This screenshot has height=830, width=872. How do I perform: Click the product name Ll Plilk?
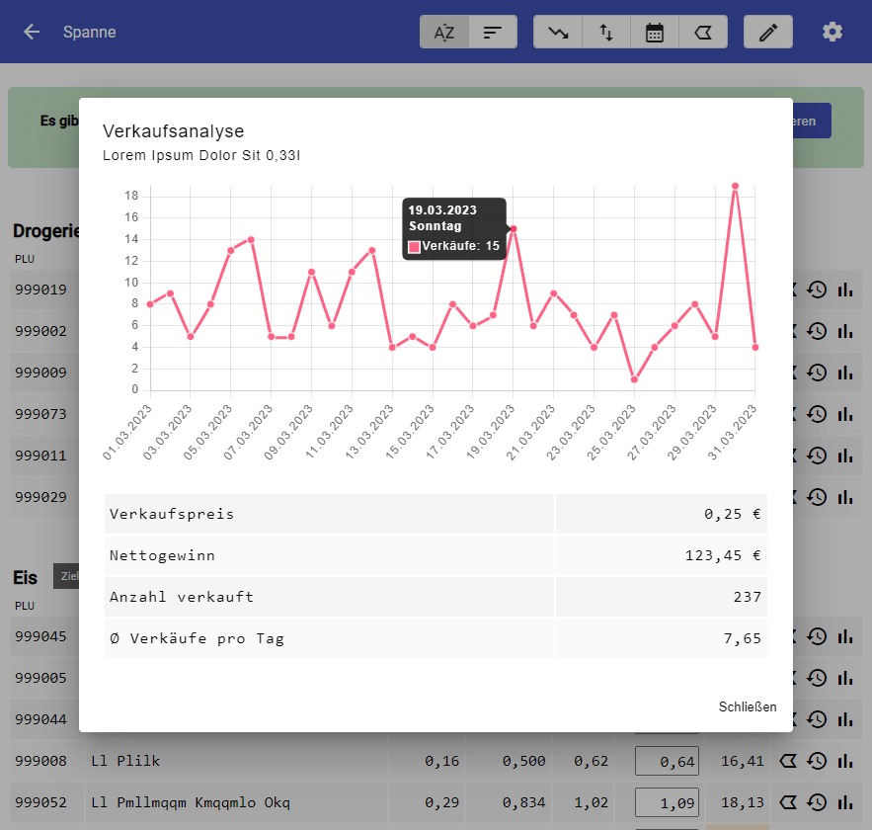pyautogui.click(x=125, y=761)
